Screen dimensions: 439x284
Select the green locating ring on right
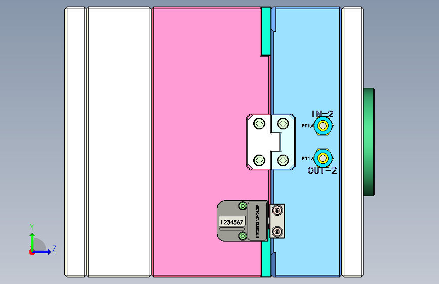tap(369, 142)
